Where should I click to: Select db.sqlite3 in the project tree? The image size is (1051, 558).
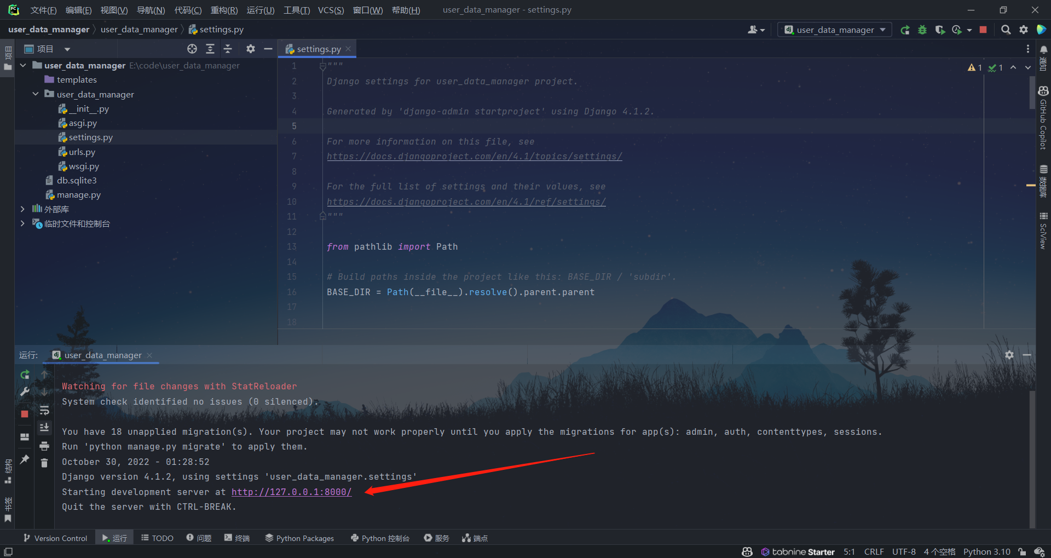point(77,180)
